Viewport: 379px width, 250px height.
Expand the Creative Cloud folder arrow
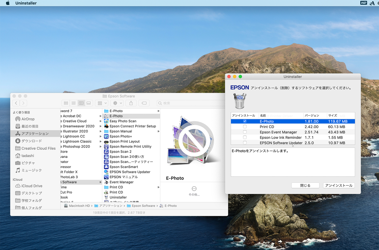[100, 121]
